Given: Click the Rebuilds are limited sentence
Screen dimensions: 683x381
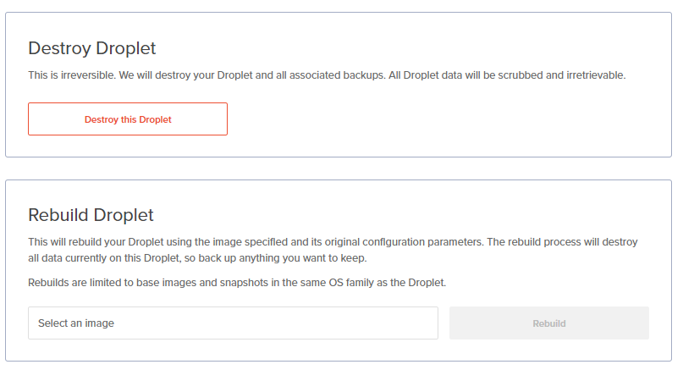Looking at the screenshot, I should pos(237,283).
